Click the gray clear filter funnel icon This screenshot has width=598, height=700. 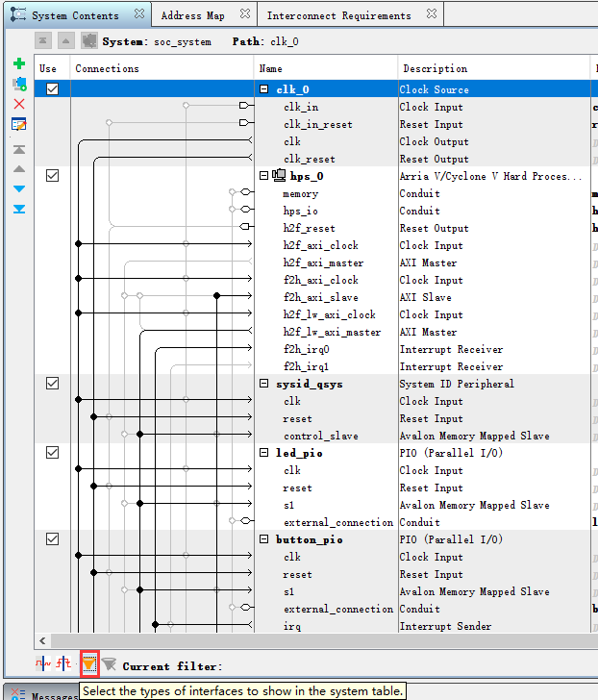109,664
